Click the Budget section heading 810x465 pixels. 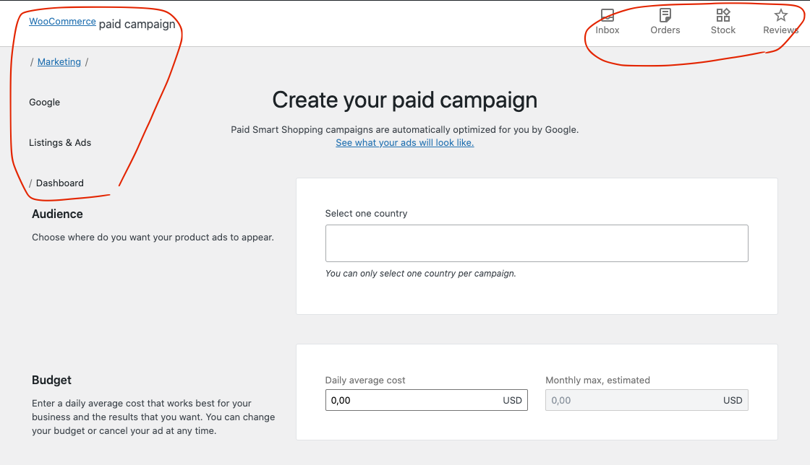(x=51, y=380)
